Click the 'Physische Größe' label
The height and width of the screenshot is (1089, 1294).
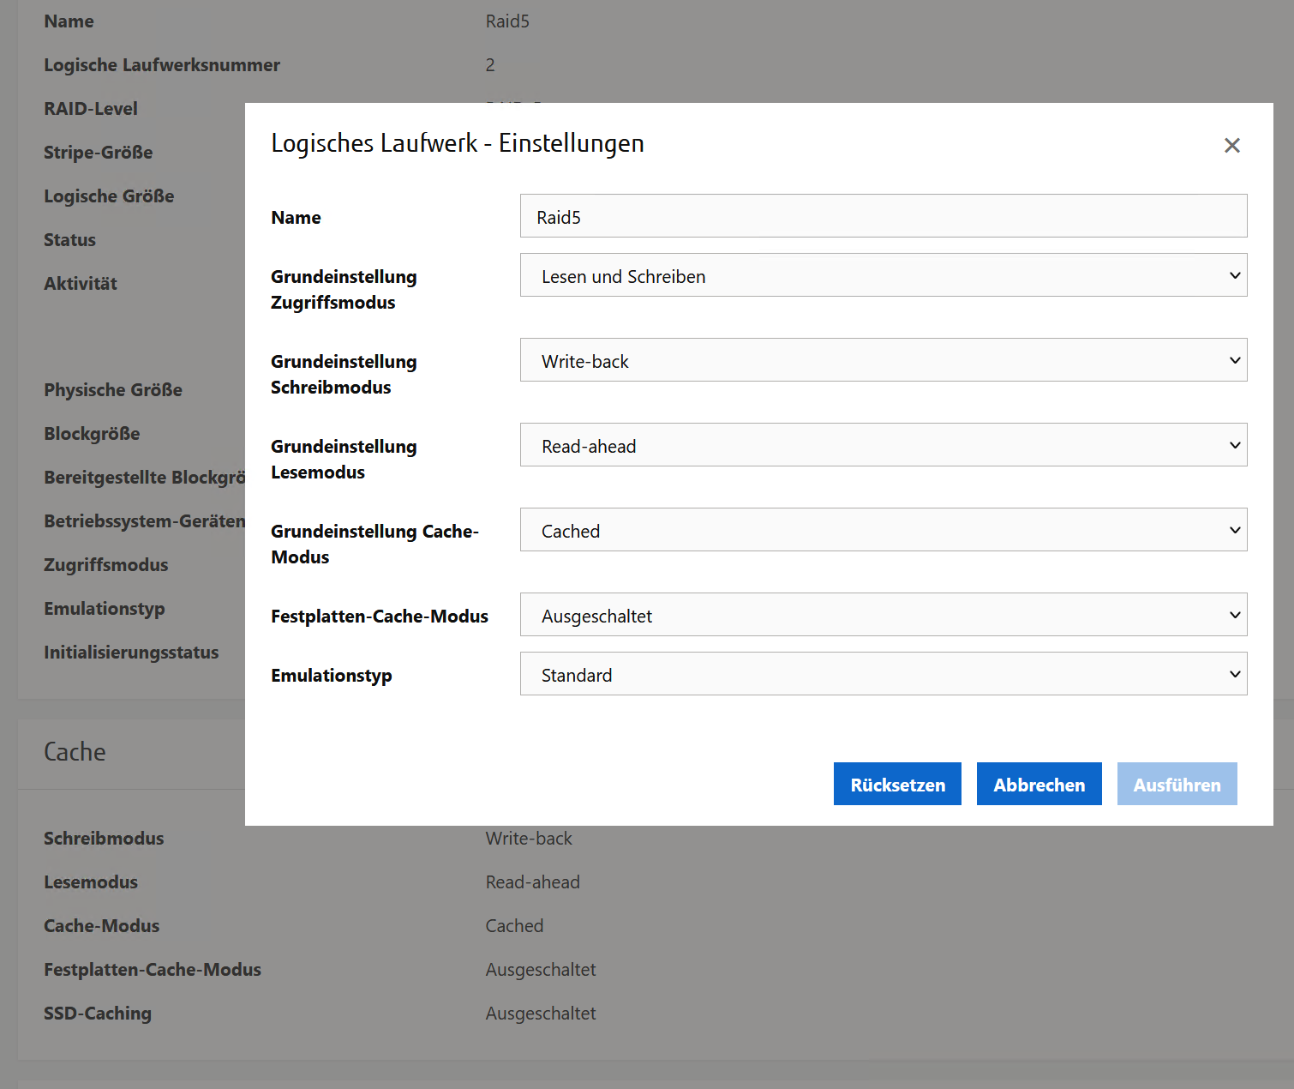[113, 390]
